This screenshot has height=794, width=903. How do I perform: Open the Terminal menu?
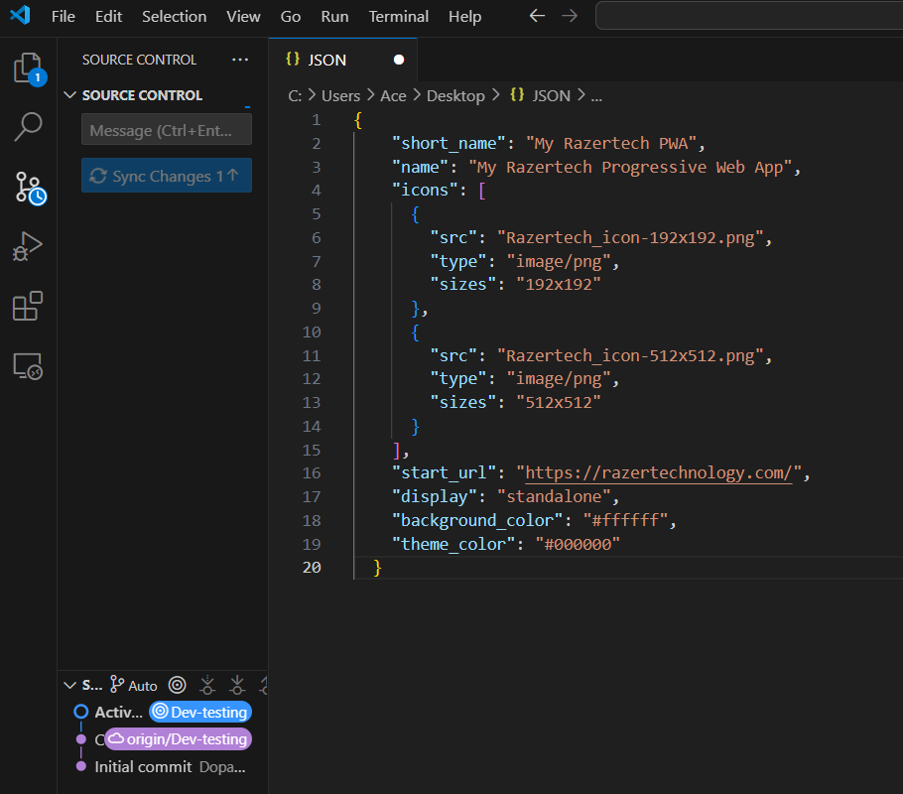pos(398,17)
